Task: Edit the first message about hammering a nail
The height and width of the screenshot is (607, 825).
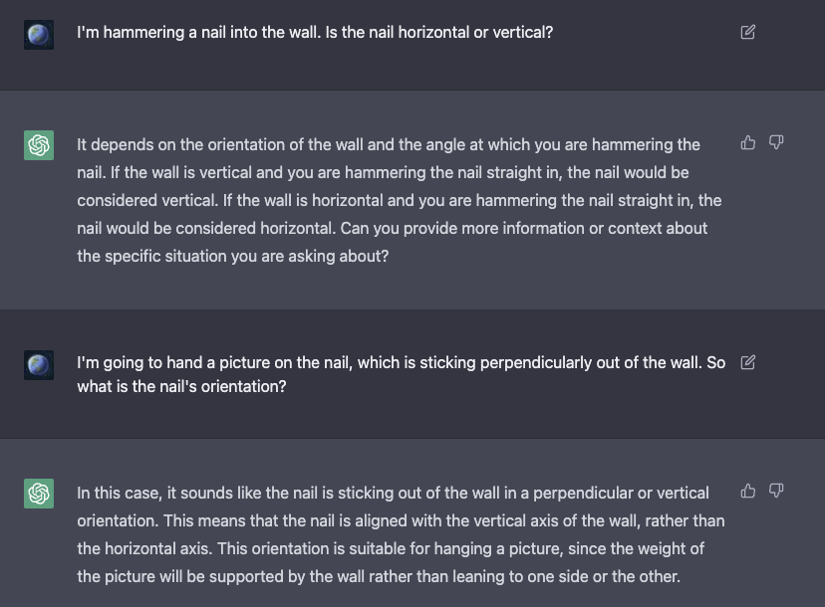Action: click(748, 32)
